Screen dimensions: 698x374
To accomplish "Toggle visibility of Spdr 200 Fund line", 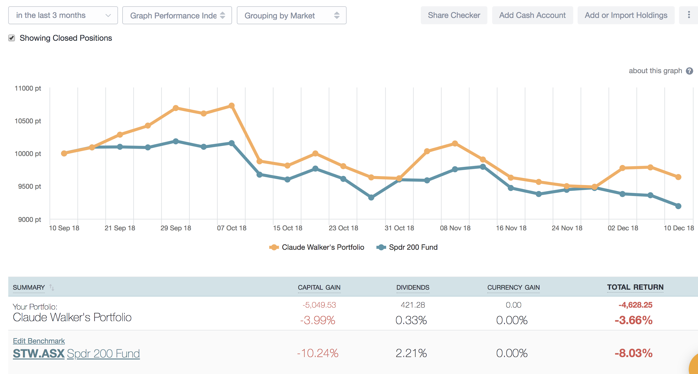I will 413,247.
